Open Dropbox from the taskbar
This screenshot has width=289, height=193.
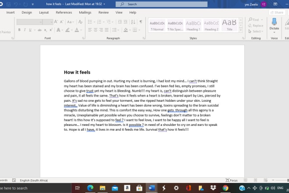[213, 188]
